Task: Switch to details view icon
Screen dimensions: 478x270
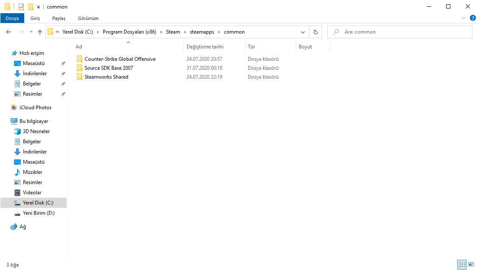Action: pos(462,264)
